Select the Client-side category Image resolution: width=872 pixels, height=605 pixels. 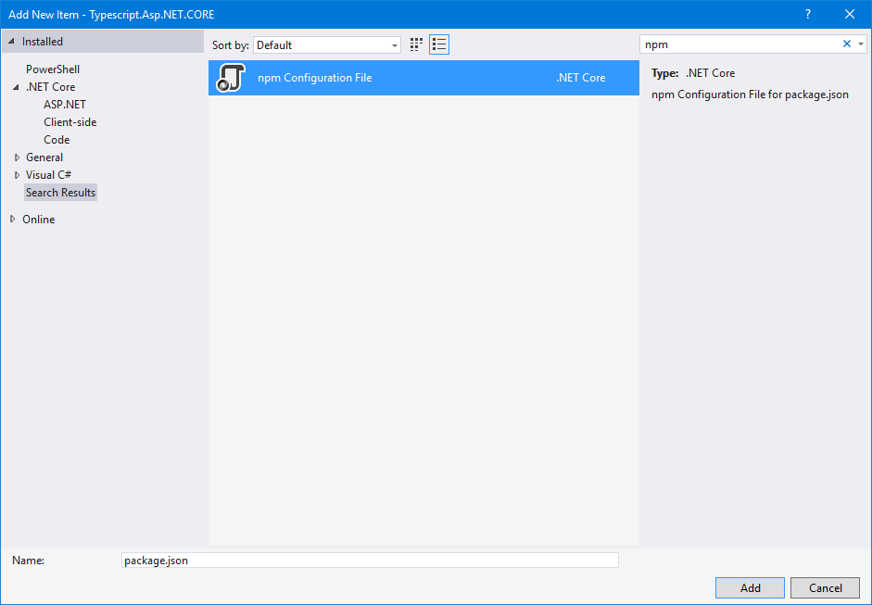click(70, 122)
